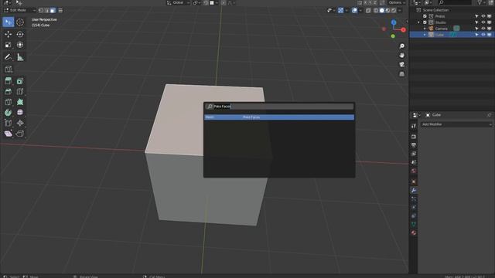The image size is (495, 278).
Task: Hide the Studio collection in viewport
Action: click(x=483, y=22)
